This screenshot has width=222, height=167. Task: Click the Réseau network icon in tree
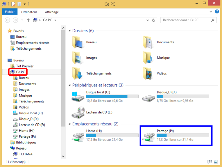pyautogui.click(x=12, y=148)
